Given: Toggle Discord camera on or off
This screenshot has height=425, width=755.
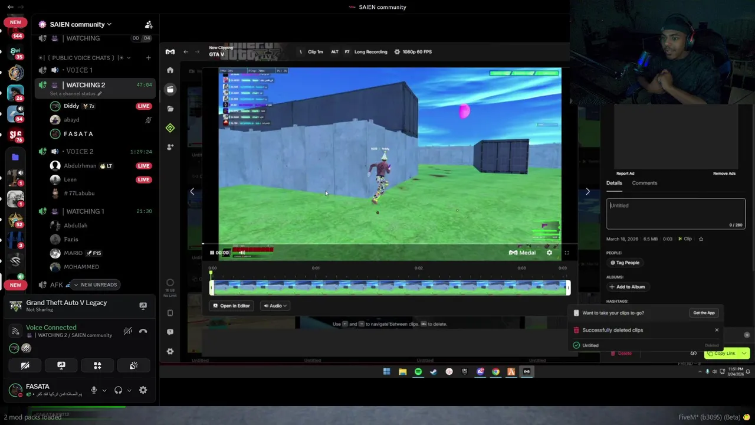Looking at the screenshot, I should [25, 366].
